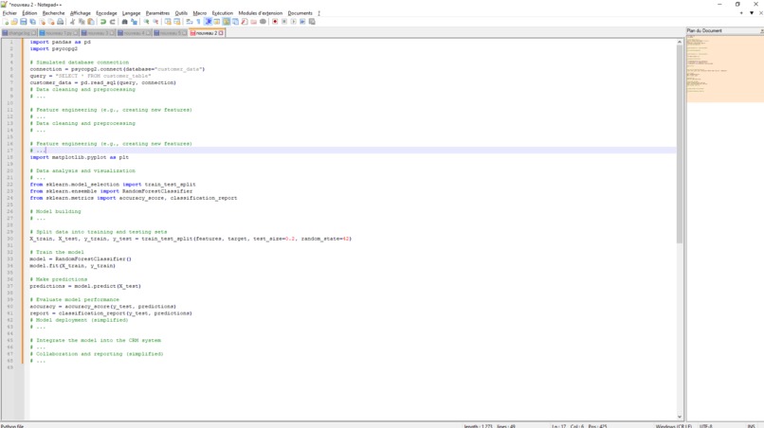The height and width of the screenshot is (428, 764).
Task: Switch to the change.log tab
Action: 19,33
